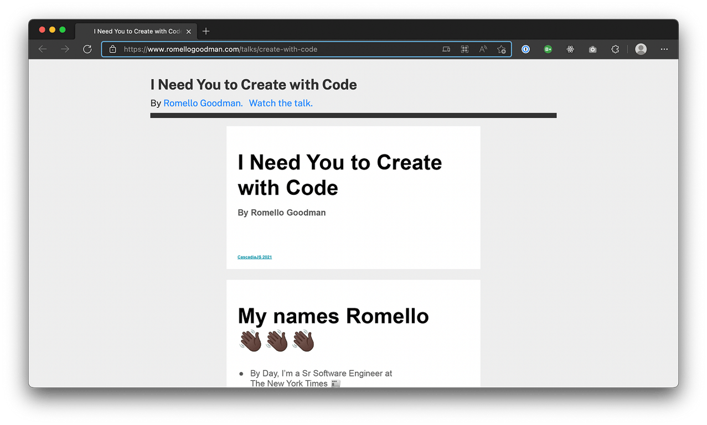The image size is (707, 425).
Task: Select the 'I Need You to Create with Code' tab
Action: tap(136, 32)
